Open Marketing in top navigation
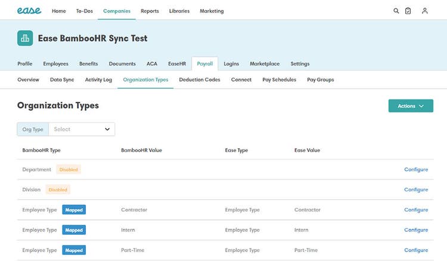 pos(212,11)
